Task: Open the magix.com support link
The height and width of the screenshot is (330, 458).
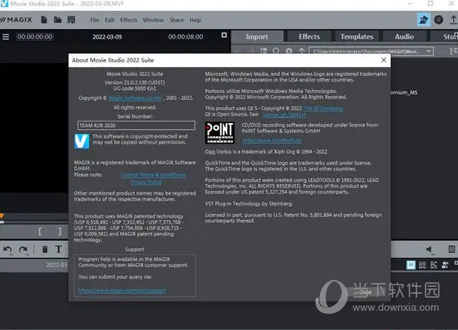Action: 122,290
